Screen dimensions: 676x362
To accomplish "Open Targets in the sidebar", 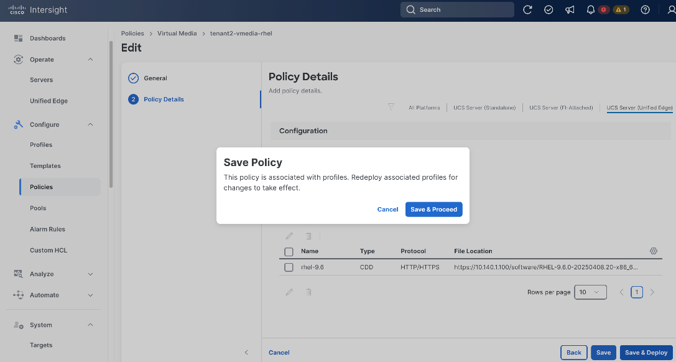I will pos(41,345).
